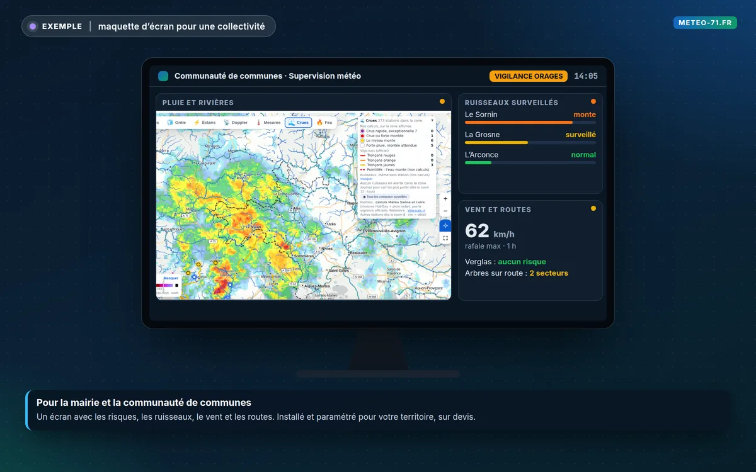756x472 pixels.
Task: Click the teal dashboard logo icon
Action: pyautogui.click(x=163, y=76)
